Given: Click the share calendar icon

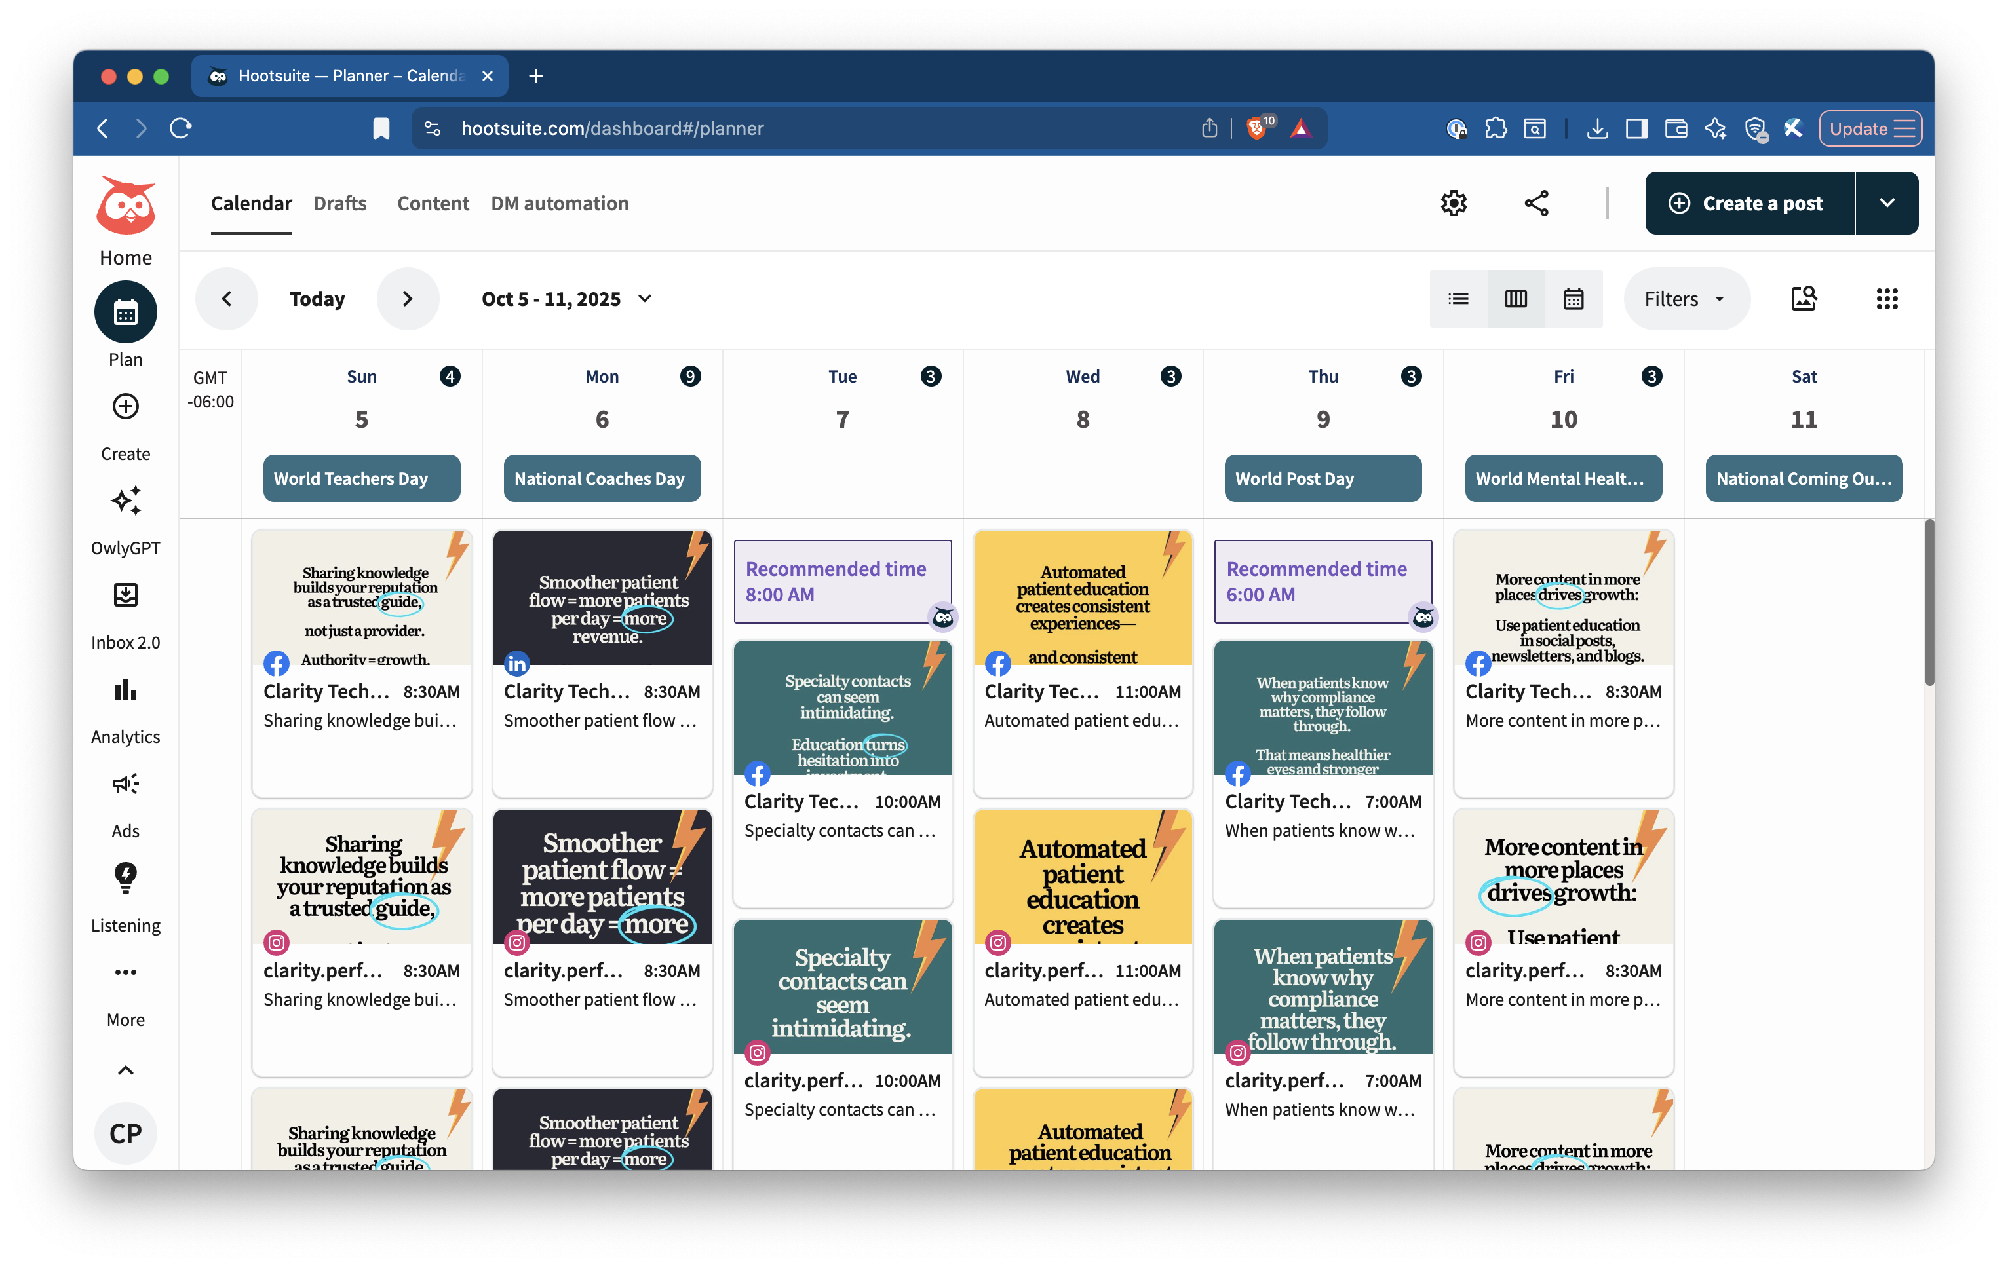Looking at the screenshot, I should pyautogui.click(x=1536, y=203).
